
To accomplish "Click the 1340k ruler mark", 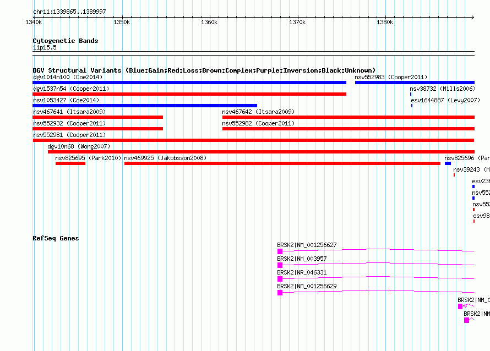I will tap(34, 22).
